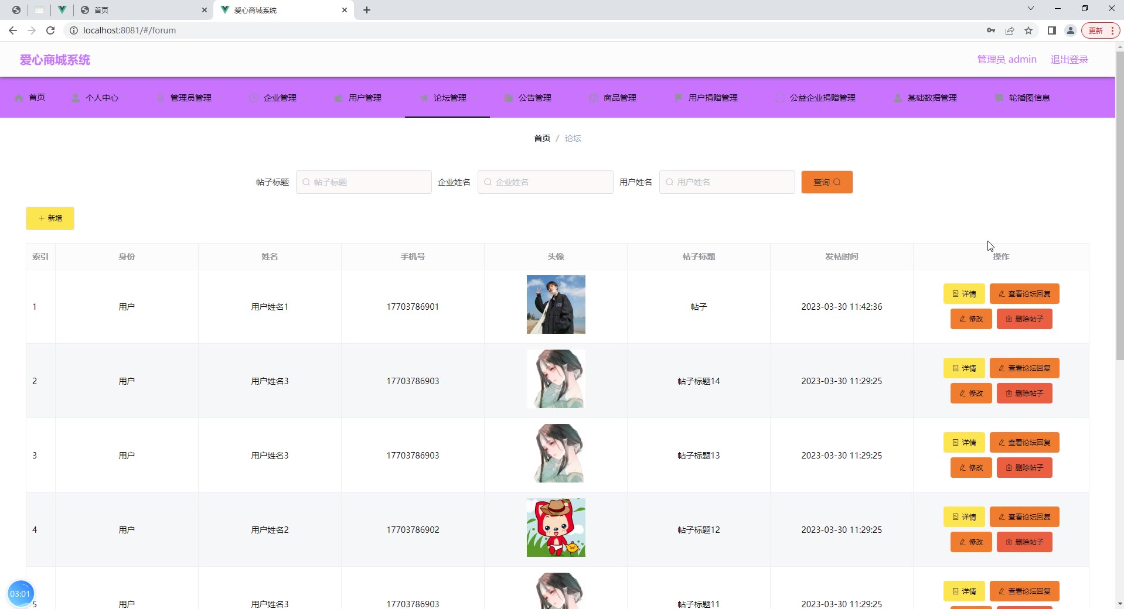Open the 基础数据管理 navigation menu
Image resolution: width=1124 pixels, height=609 pixels.
point(925,98)
